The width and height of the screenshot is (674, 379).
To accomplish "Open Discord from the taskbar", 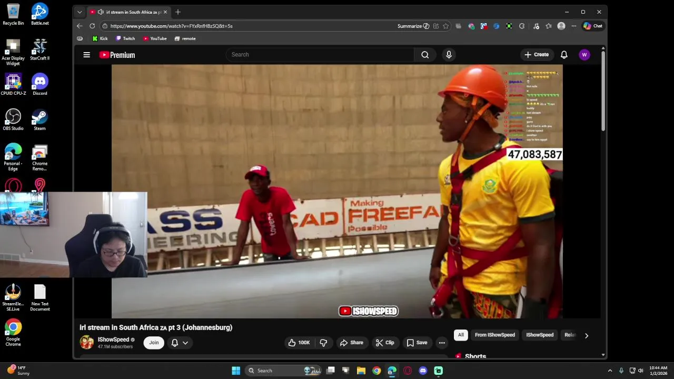I will (423, 371).
